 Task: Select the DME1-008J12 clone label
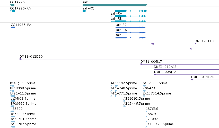[x=165, y=72]
